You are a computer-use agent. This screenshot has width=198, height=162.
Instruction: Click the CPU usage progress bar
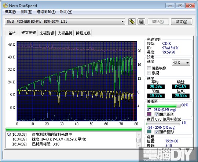(x=163, y=123)
